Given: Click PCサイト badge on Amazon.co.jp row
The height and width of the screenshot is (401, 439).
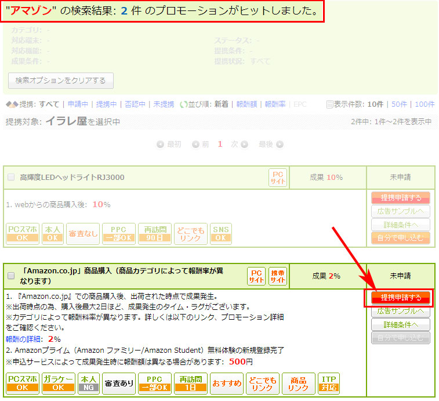Looking at the screenshot, I should point(256,276).
